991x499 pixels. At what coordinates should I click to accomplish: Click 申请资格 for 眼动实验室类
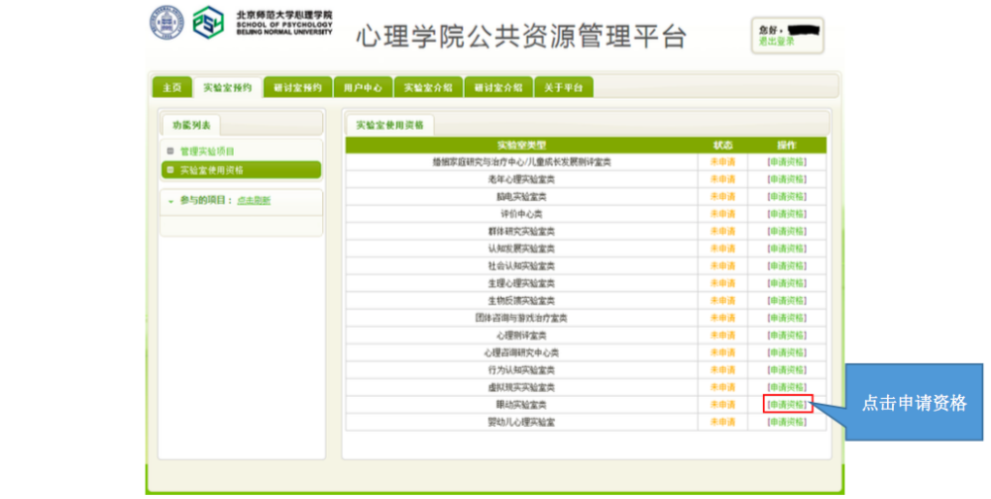(x=787, y=404)
